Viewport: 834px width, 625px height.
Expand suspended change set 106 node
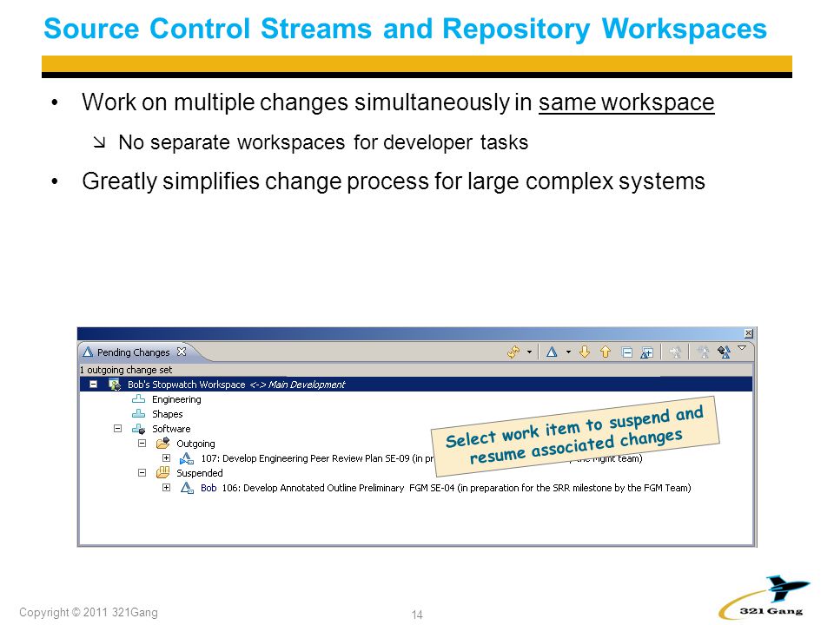click(167, 487)
